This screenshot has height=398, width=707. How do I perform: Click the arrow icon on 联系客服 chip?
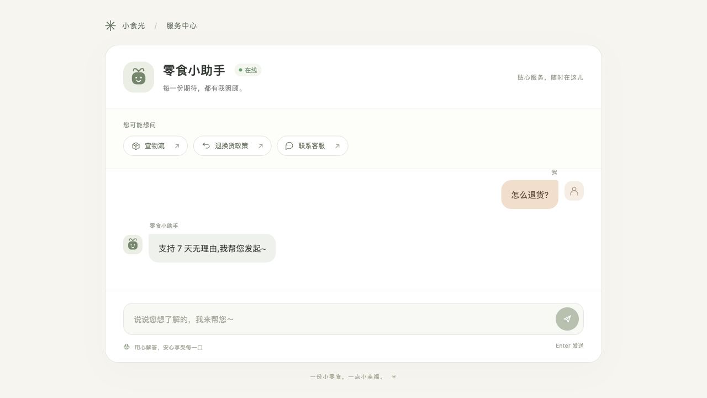337,146
